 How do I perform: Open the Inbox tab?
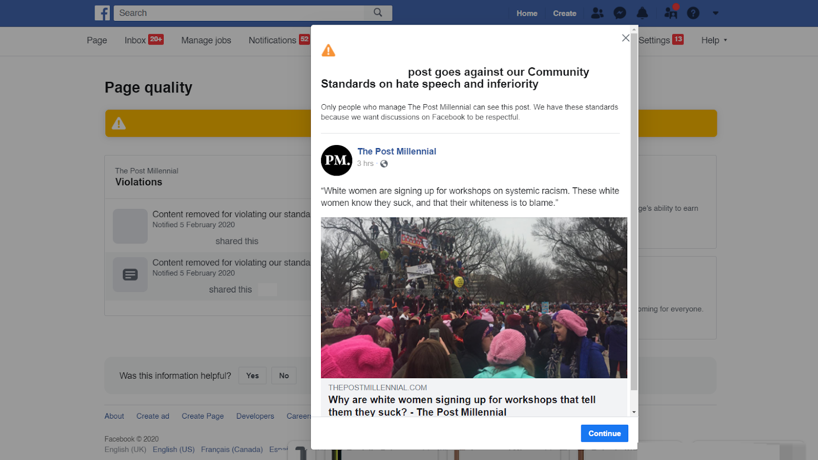coord(144,40)
